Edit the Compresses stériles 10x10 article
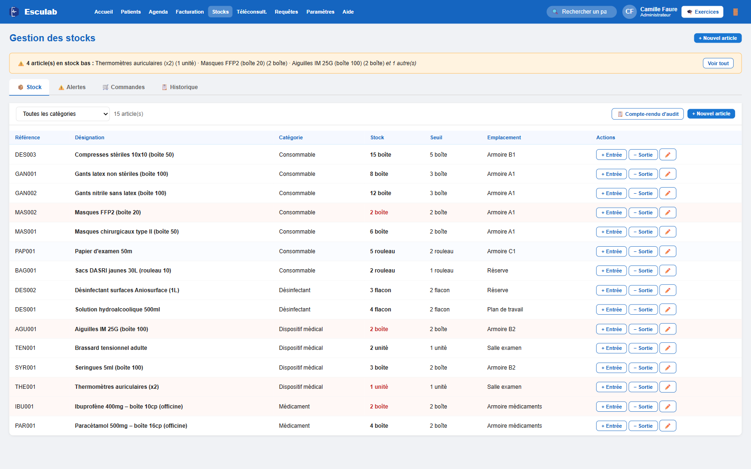The image size is (751, 469). click(x=667, y=155)
